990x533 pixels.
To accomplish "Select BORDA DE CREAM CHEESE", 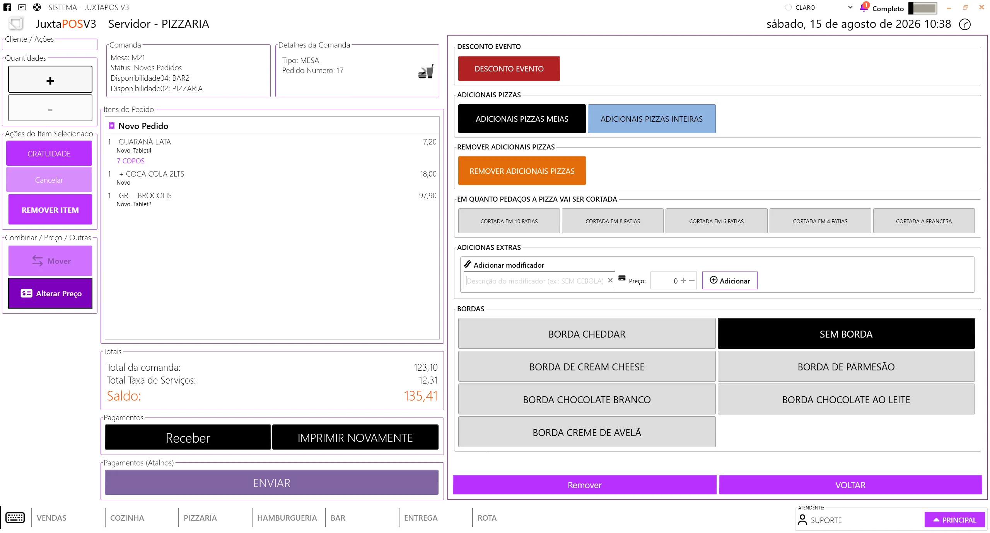I will 587,367.
